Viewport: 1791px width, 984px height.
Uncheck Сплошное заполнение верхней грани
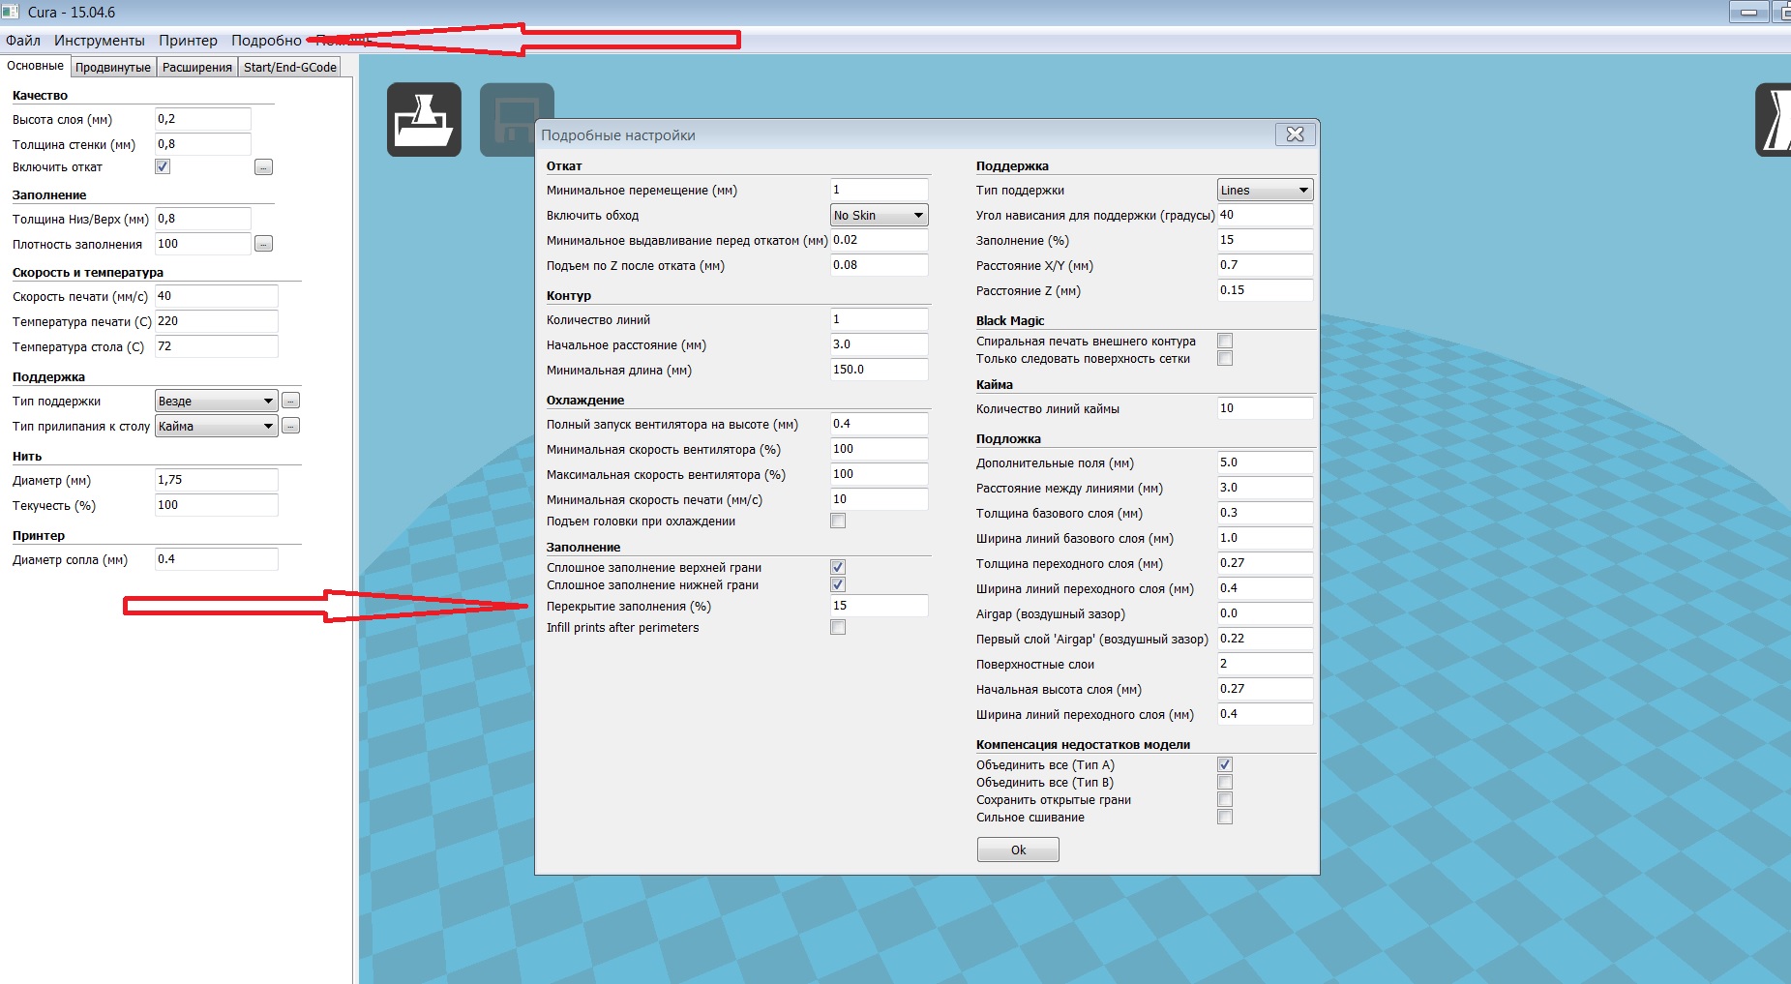(x=838, y=567)
